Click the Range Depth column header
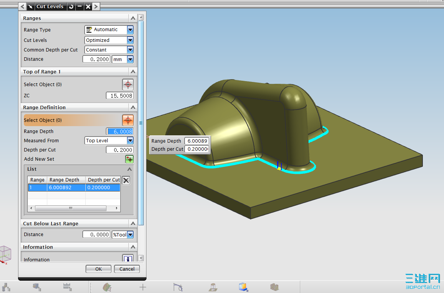The image size is (444, 293). pyautogui.click(x=66, y=180)
